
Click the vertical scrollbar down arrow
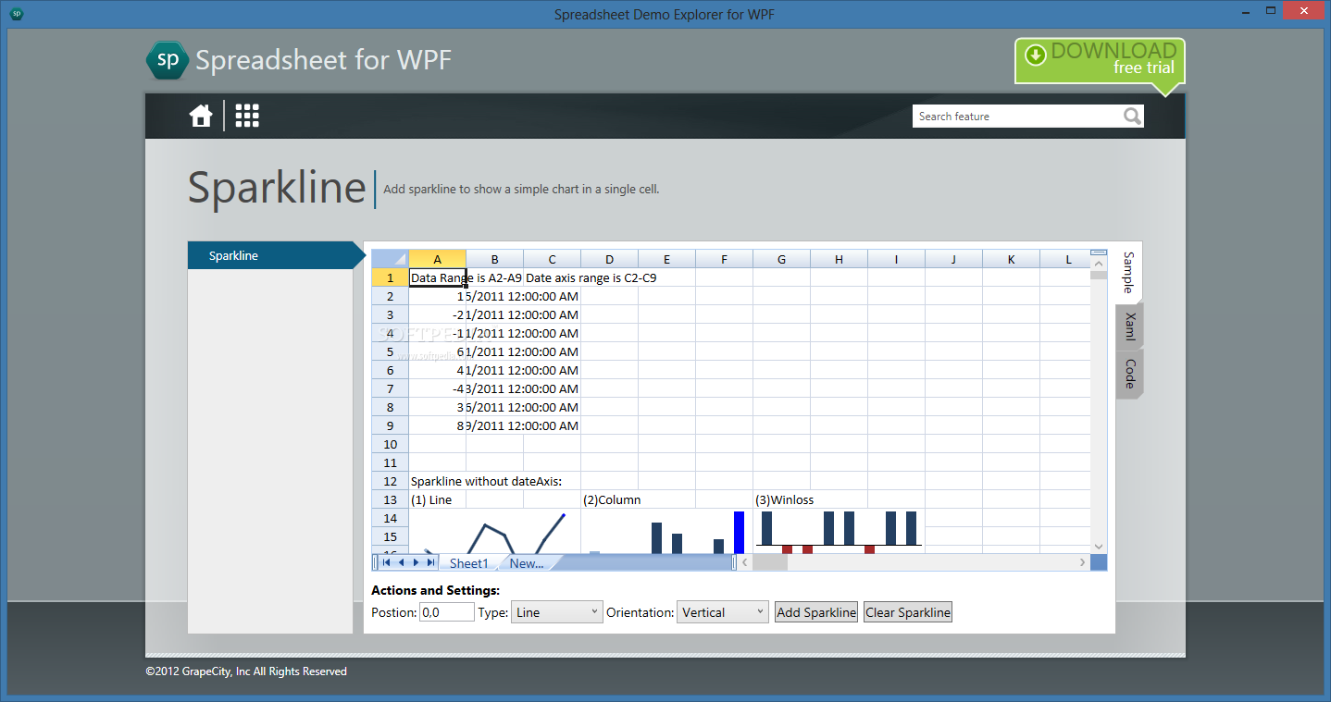point(1099,546)
